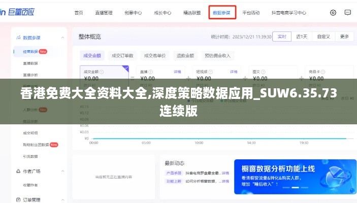357x203 pixels.
Task: Open 商品诊断 in the sidebar
Action: pos(30,121)
